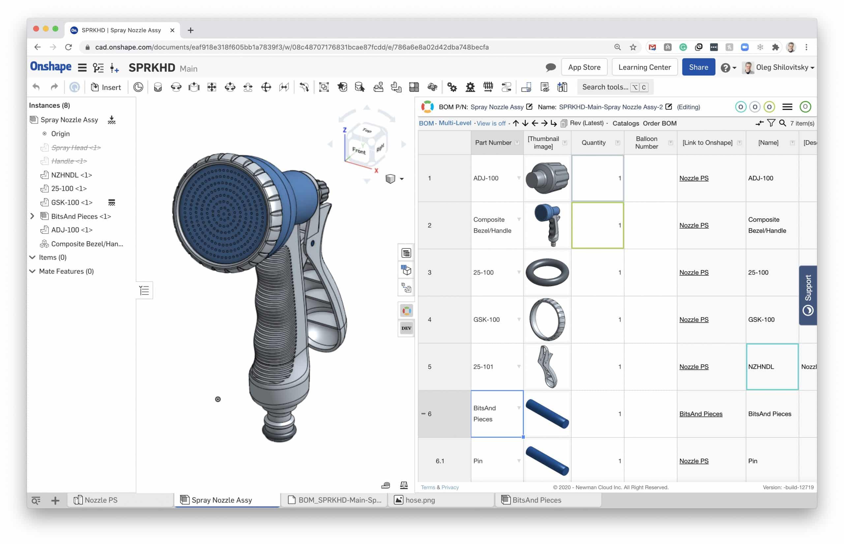
Task: Switch to the BOM_SPRKHD-Main-Sp... tab
Action: click(334, 500)
